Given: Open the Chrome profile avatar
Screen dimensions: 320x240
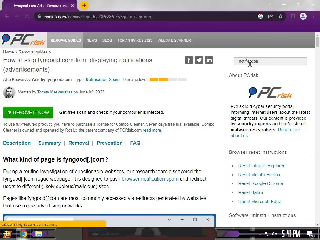Looking at the screenshot, I should (303, 16).
